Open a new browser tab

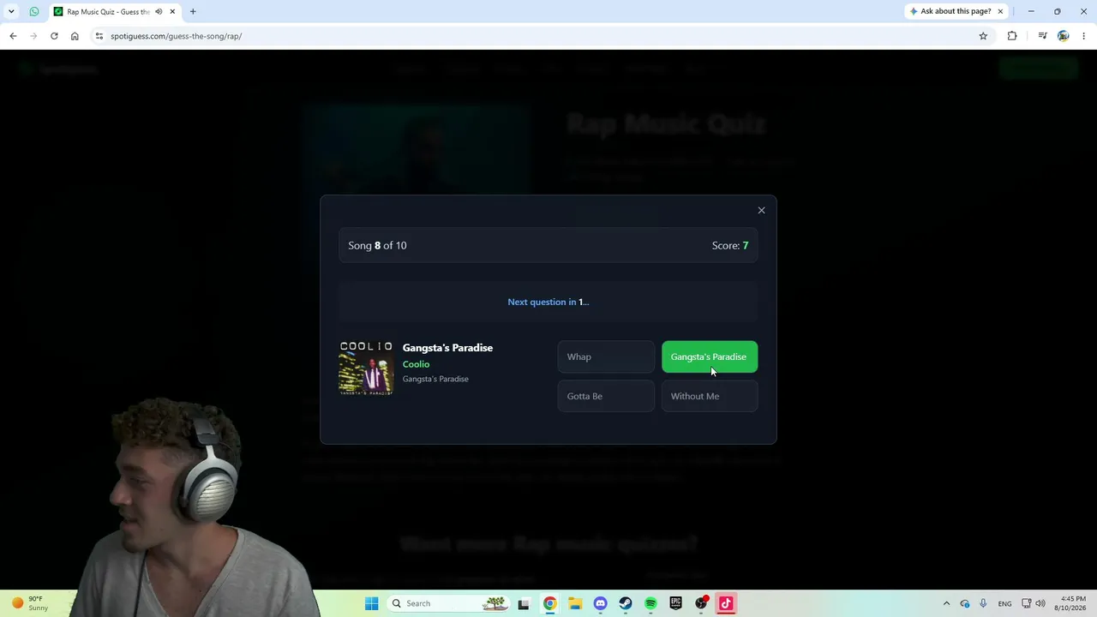coord(193,11)
